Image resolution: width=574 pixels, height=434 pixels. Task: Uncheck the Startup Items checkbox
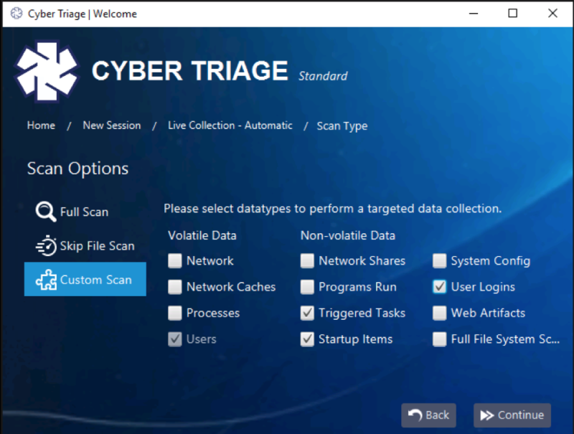pos(307,339)
